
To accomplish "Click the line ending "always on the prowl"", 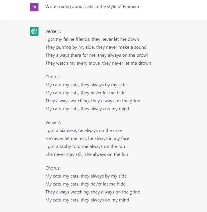I will point(96,55).
